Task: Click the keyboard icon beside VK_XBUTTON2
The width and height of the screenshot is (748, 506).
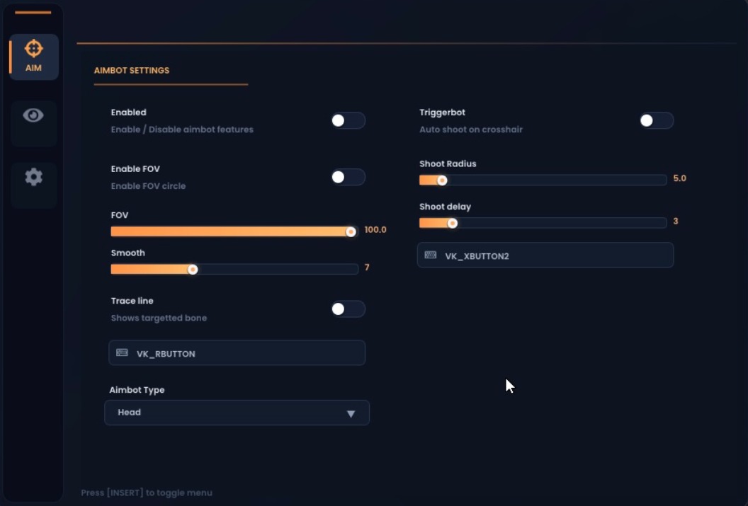Action: click(x=430, y=255)
